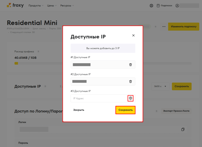Click the #1 Доступные IP field

103,65
